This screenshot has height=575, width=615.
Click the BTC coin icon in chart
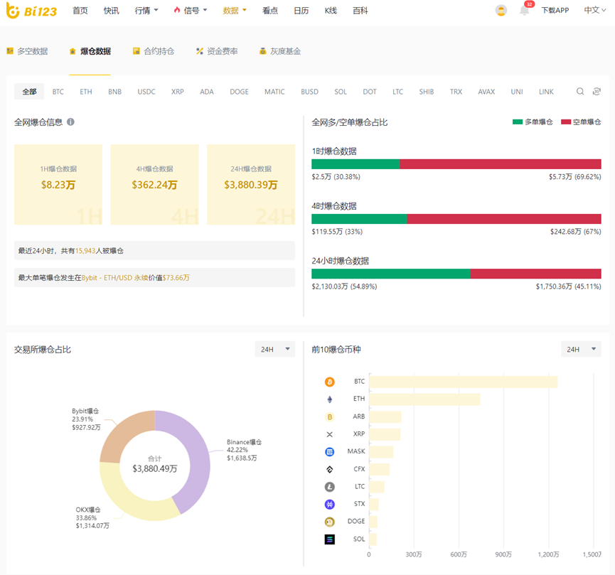tap(329, 382)
